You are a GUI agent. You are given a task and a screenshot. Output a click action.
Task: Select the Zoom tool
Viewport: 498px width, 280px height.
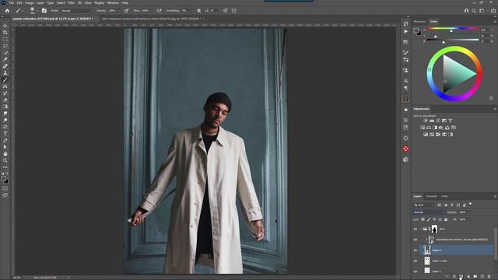[x=5, y=160]
